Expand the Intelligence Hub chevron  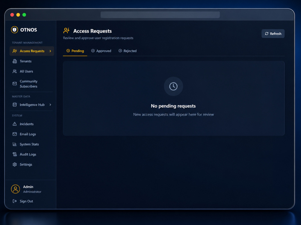point(50,105)
